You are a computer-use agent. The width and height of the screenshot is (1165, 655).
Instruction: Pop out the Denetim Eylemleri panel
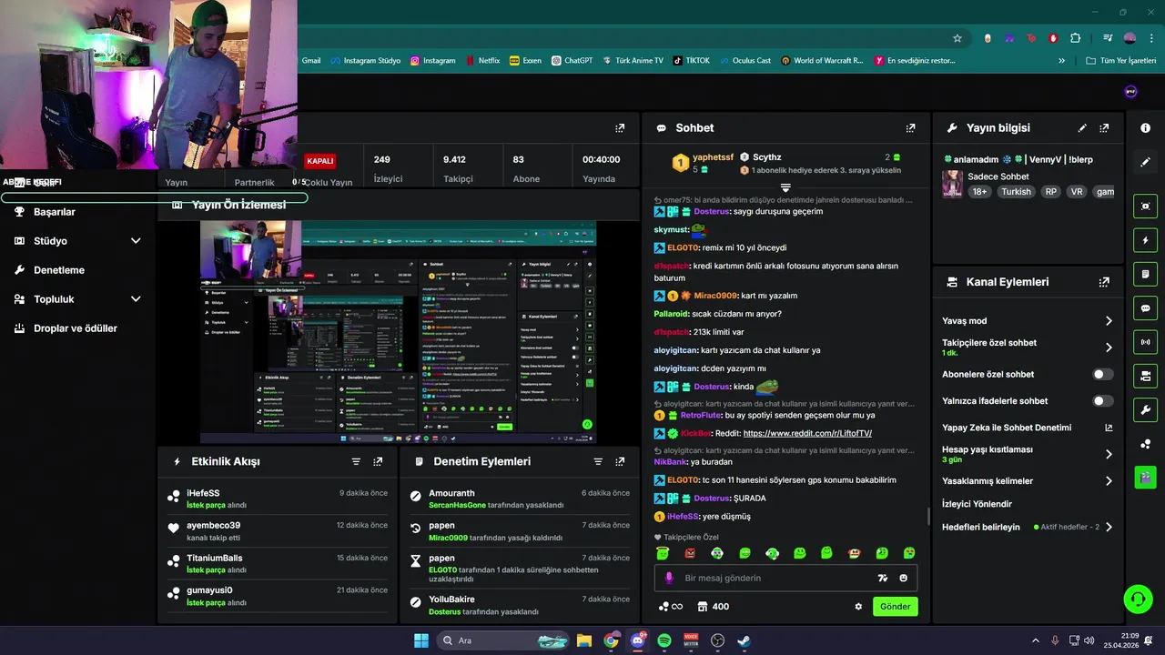tap(620, 461)
